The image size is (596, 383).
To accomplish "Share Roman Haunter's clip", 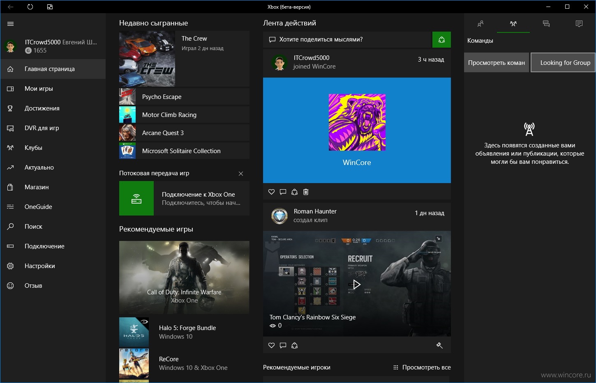I will (294, 345).
